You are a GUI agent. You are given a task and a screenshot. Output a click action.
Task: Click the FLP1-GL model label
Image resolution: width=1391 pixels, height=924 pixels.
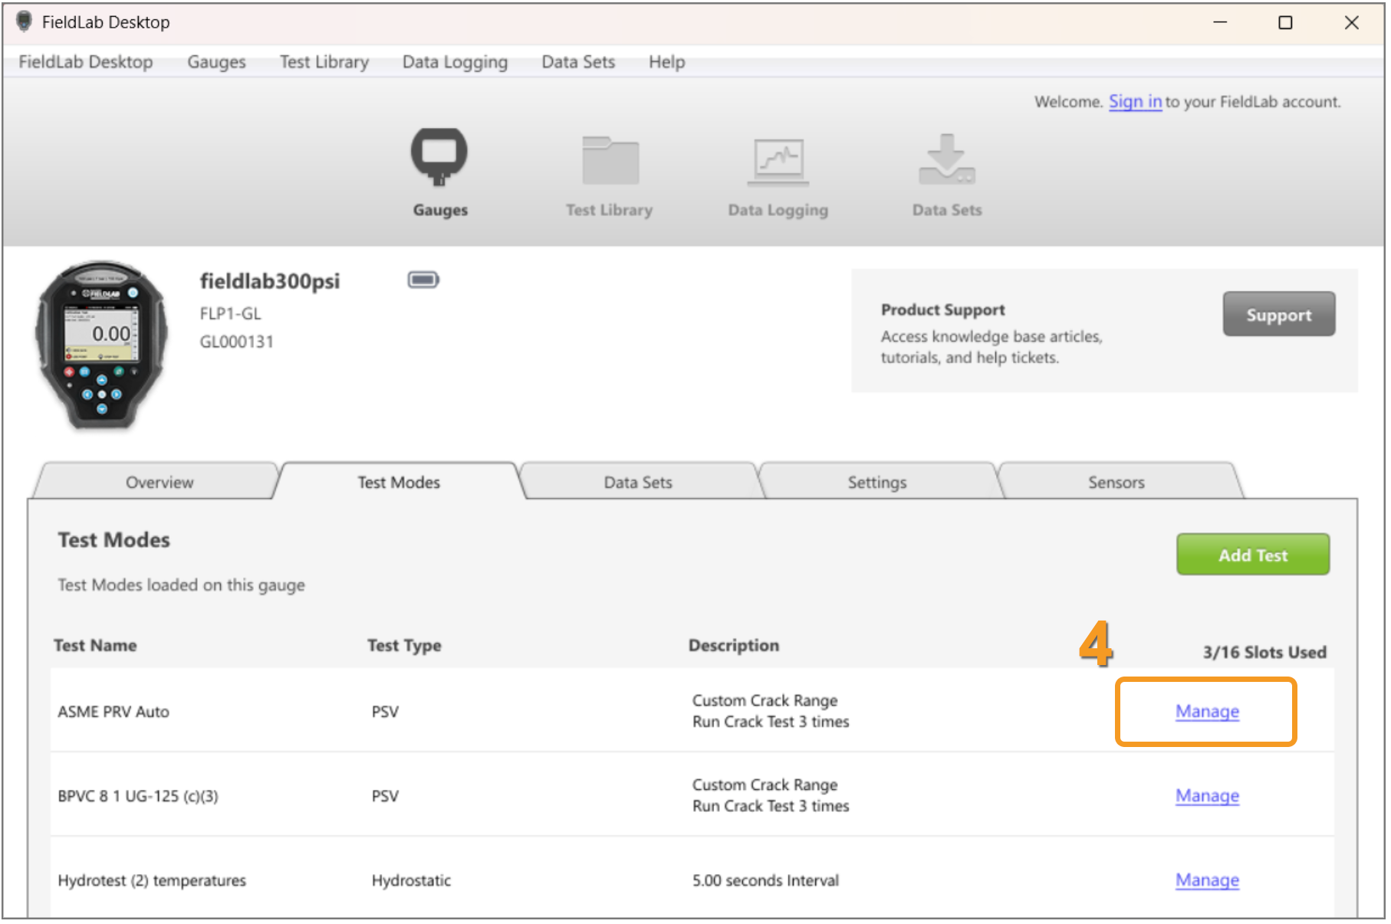(230, 313)
